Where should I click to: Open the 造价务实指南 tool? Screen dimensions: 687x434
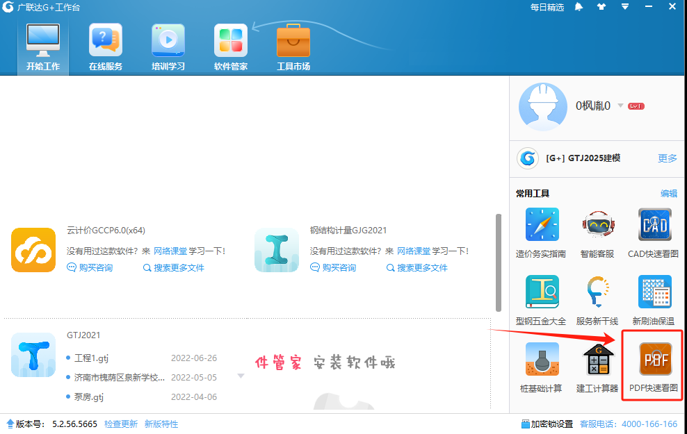542,233
